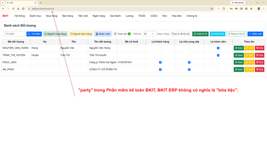The width and height of the screenshot is (267, 143).
Task: Click the Mã đối tượng column header
Action: coord(16,42)
